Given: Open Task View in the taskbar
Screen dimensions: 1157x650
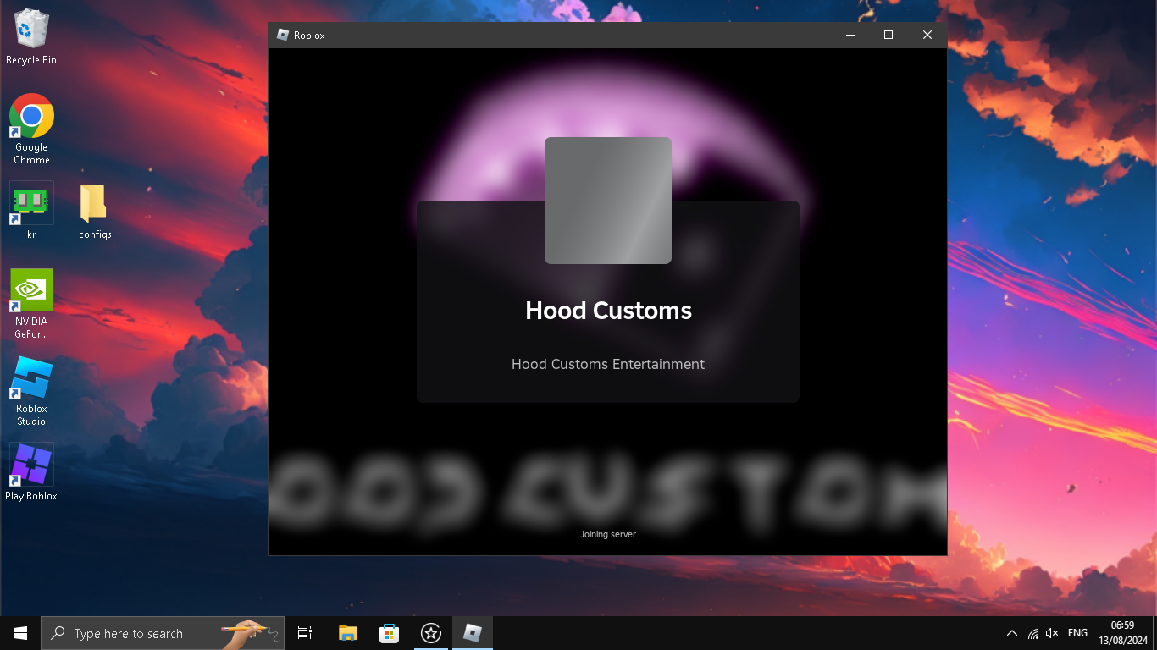Looking at the screenshot, I should coord(305,633).
